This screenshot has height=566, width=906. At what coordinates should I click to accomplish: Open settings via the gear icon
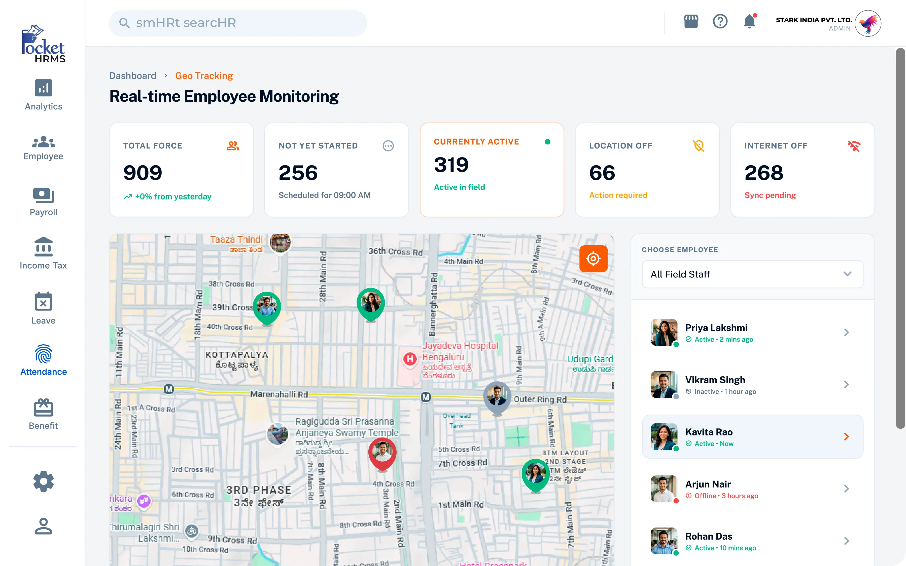(x=44, y=481)
